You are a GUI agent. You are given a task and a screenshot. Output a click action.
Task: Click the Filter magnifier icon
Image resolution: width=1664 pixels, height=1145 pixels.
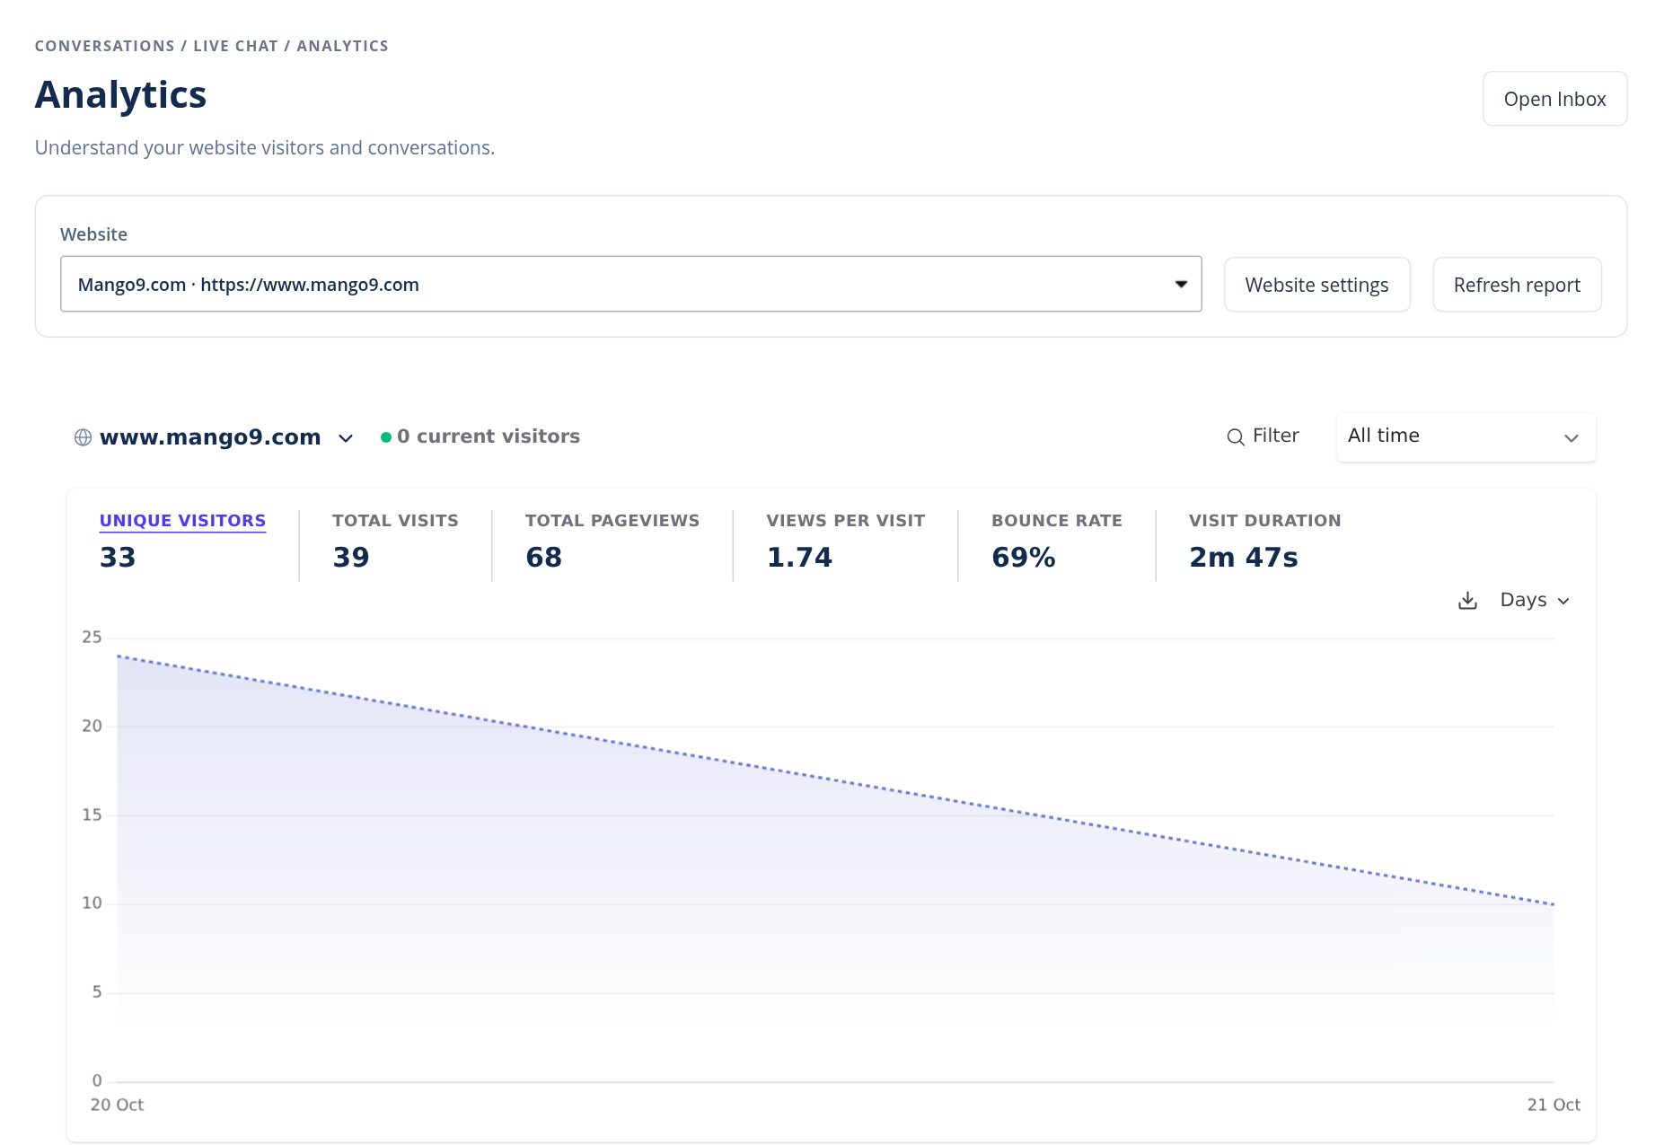(x=1236, y=436)
